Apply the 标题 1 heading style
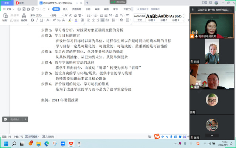The width and height of the screenshot is (236, 148). click(151, 17)
